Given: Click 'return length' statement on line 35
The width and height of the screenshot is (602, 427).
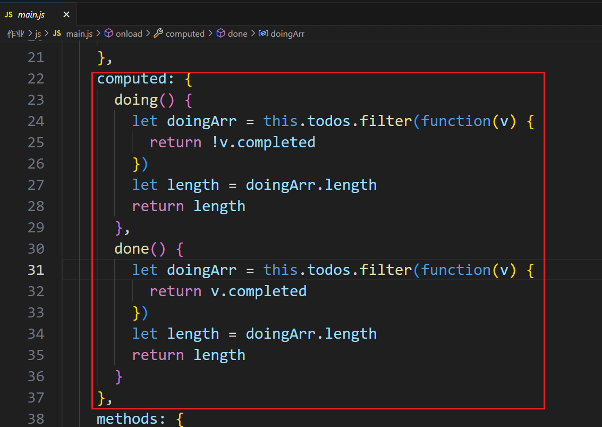Looking at the screenshot, I should tap(189, 355).
